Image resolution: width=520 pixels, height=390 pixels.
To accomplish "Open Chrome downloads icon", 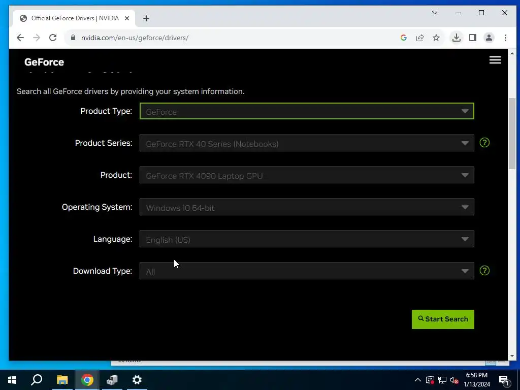I will click(457, 38).
